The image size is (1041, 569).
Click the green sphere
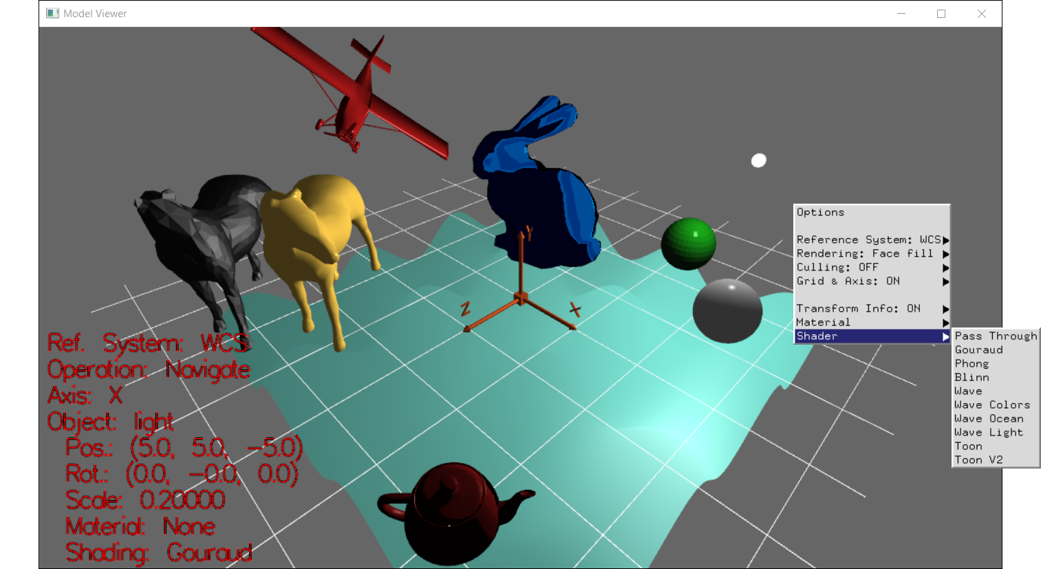[x=688, y=244]
